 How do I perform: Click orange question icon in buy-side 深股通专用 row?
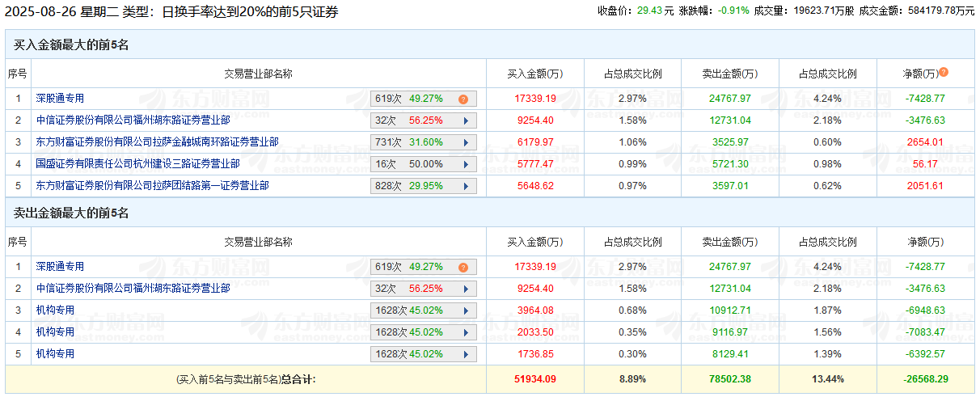463,99
